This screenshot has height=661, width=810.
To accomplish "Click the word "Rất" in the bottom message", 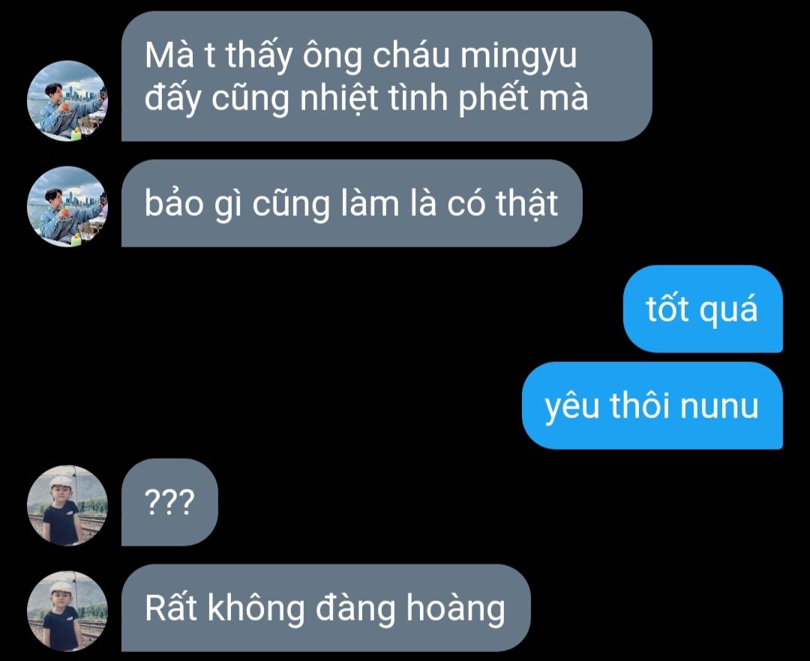I will click(x=171, y=607).
